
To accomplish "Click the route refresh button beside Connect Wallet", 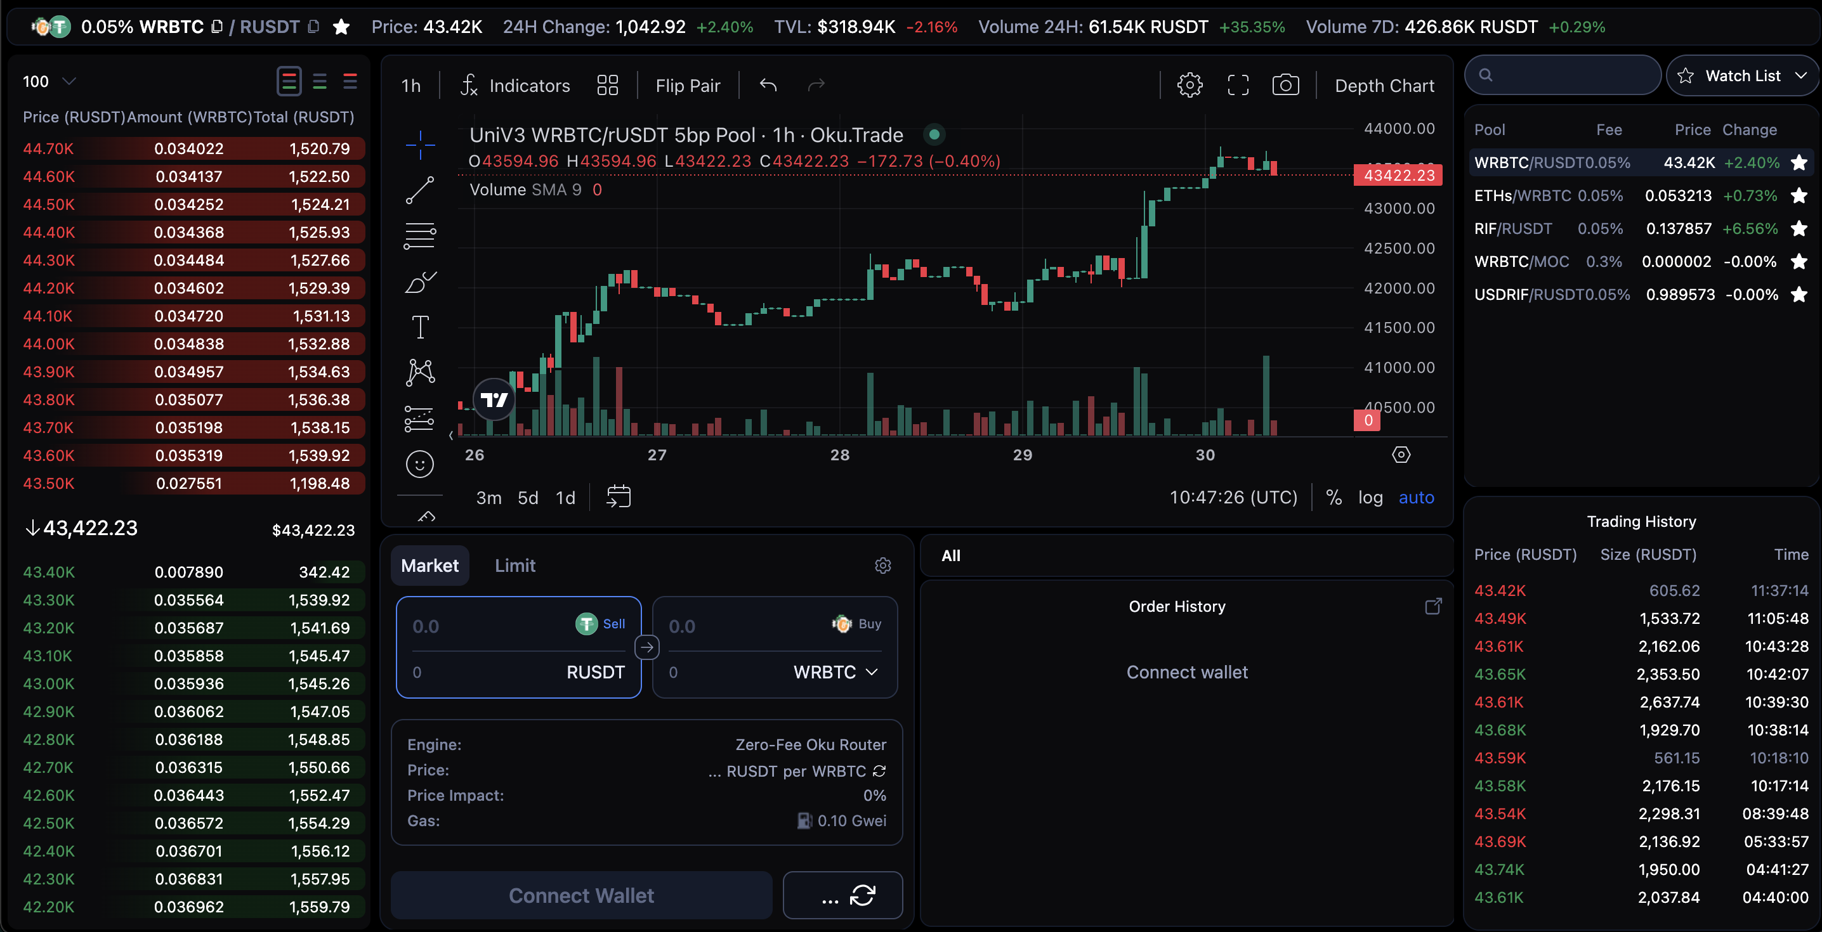I will click(842, 895).
